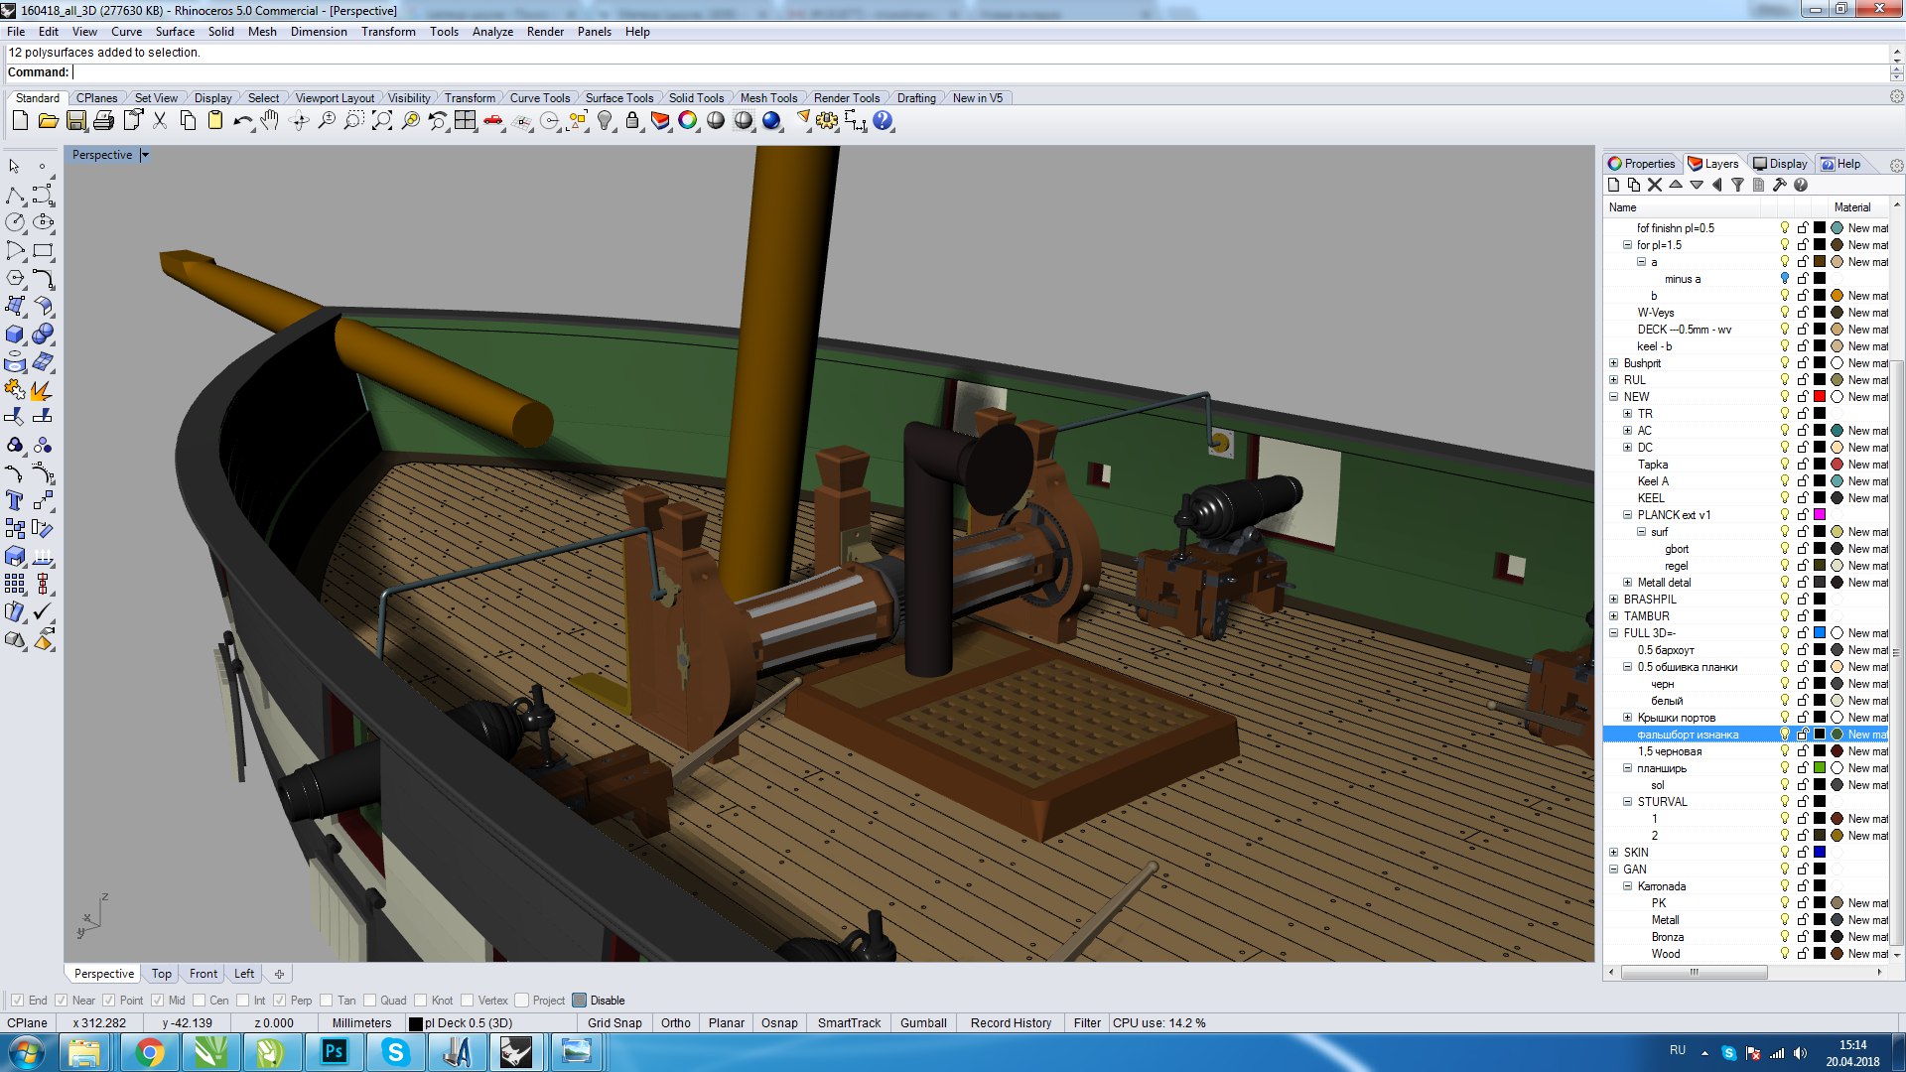The height and width of the screenshot is (1072, 1906).
Task: Collapse the STURVAL layer
Action: point(1628,802)
